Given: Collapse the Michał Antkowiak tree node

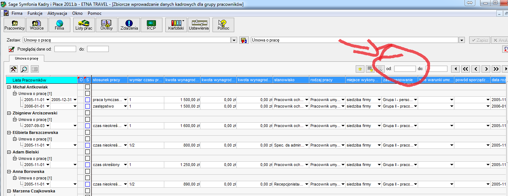Looking at the screenshot, I should 9,87.
